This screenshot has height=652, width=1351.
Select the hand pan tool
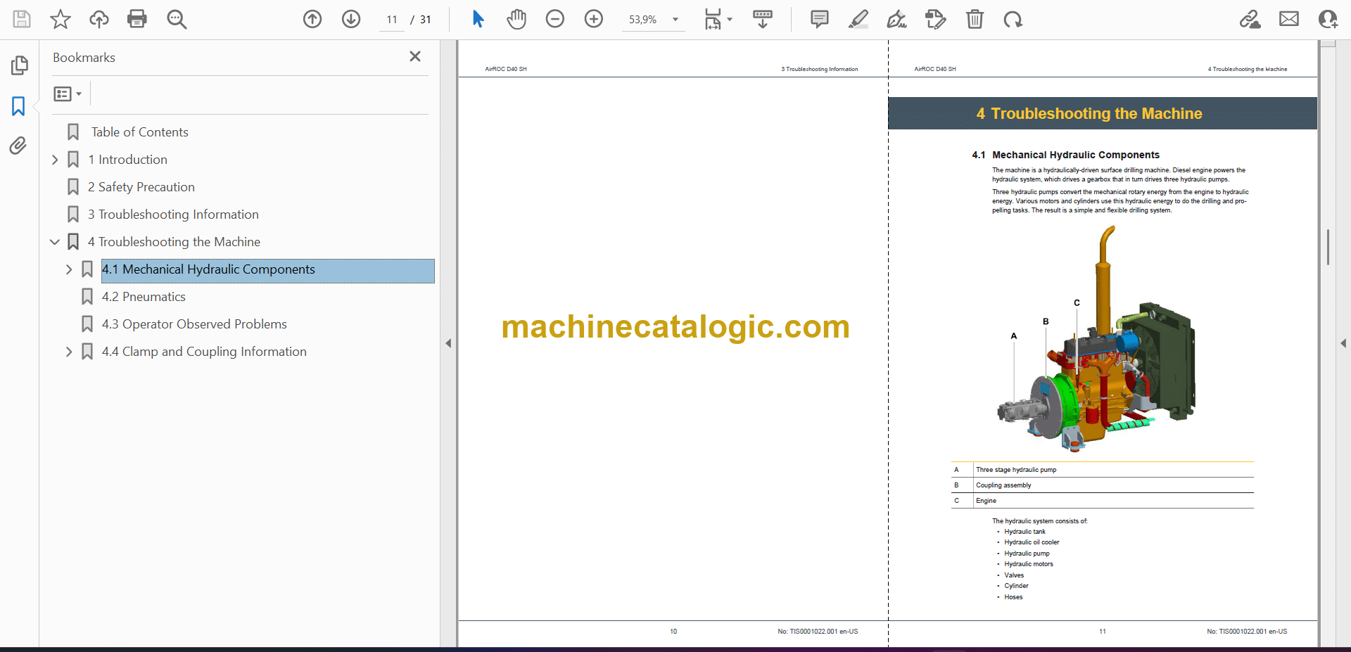pyautogui.click(x=516, y=19)
